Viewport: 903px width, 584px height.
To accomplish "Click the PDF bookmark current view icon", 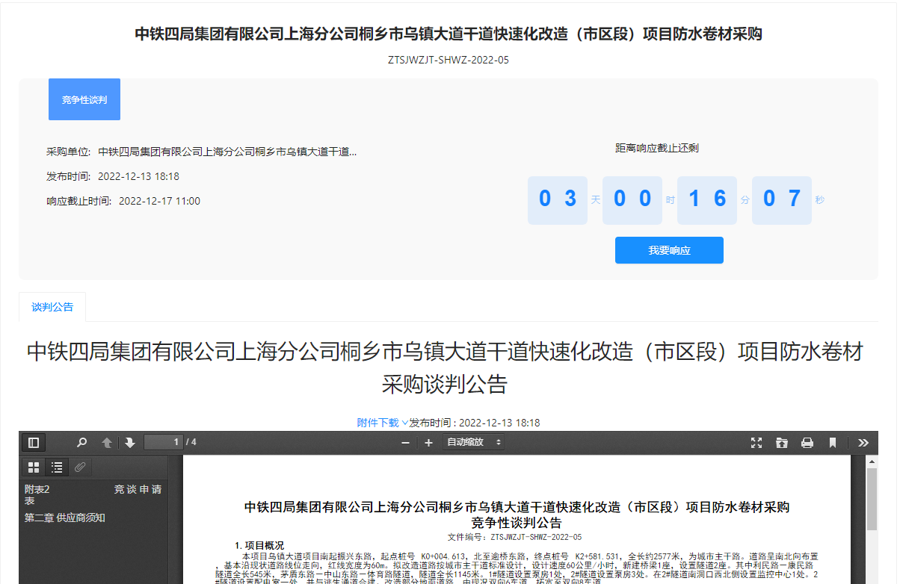I will [x=833, y=442].
